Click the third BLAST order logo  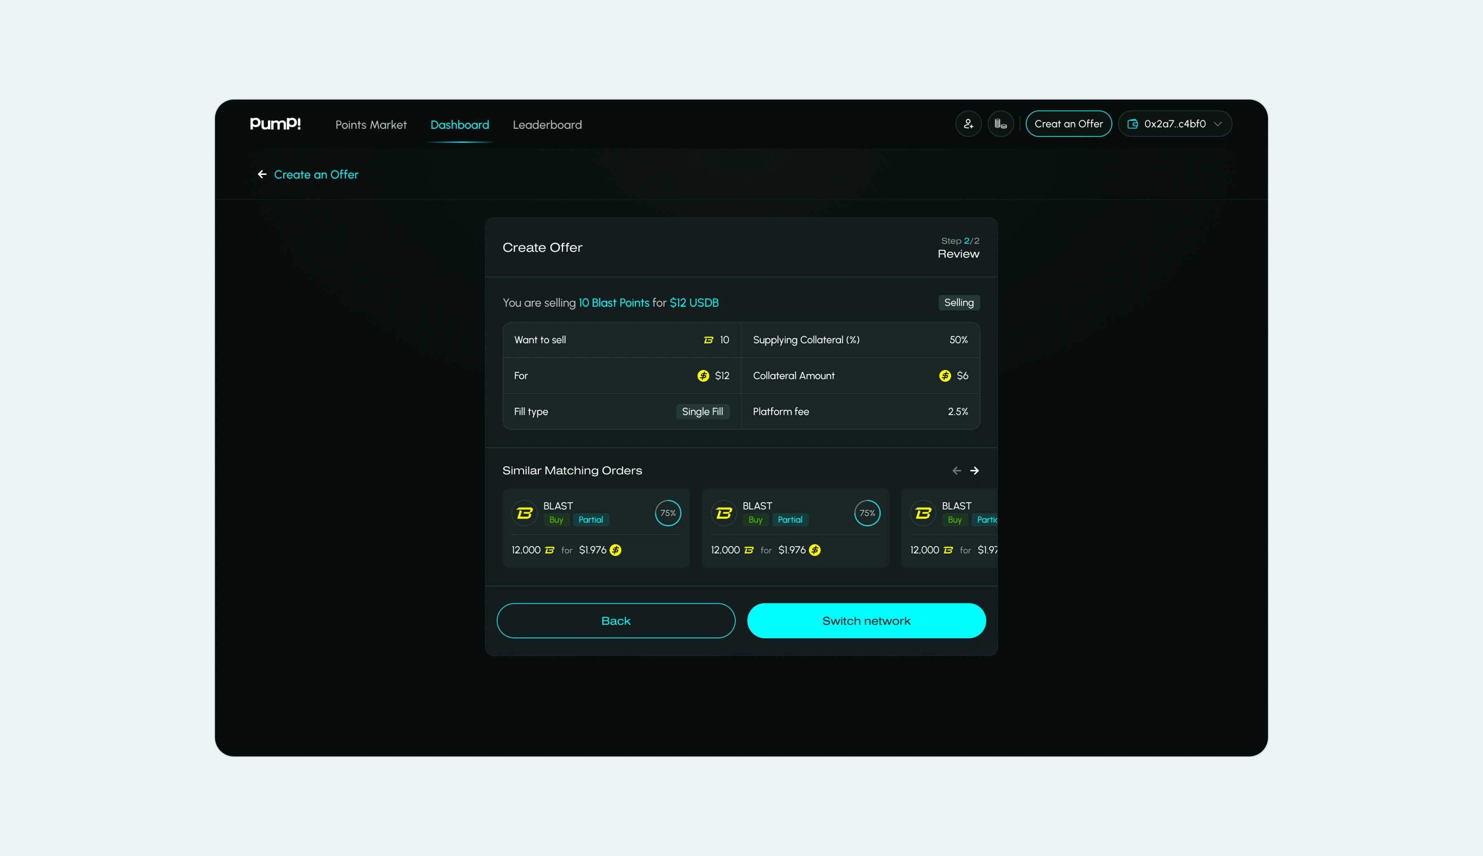pos(923,513)
